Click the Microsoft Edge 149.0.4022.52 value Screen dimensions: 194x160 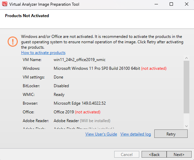click(x=80, y=103)
